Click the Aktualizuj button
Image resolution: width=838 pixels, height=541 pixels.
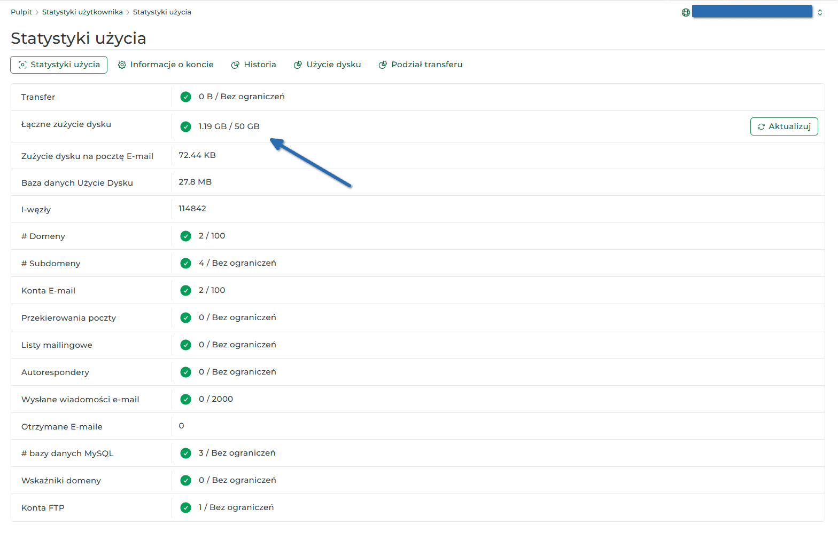click(784, 126)
